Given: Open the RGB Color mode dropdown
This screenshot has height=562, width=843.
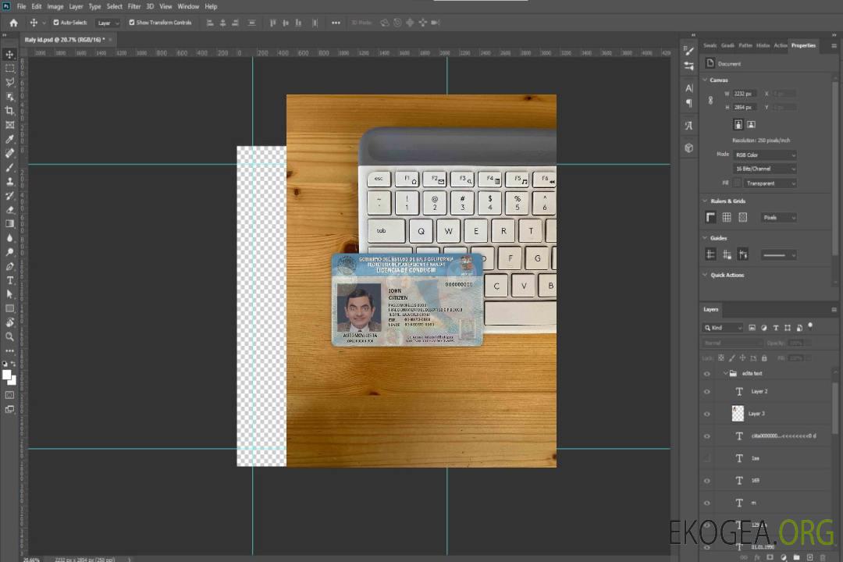Looking at the screenshot, I should pyautogui.click(x=764, y=155).
